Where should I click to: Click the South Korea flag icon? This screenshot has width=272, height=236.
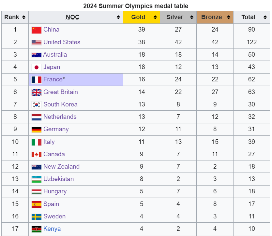click(37, 104)
